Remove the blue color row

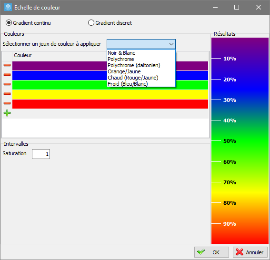[7, 75]
